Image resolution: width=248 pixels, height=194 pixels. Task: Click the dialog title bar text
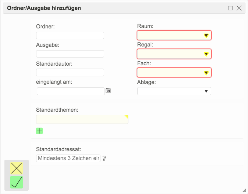[x=44, y=8]
